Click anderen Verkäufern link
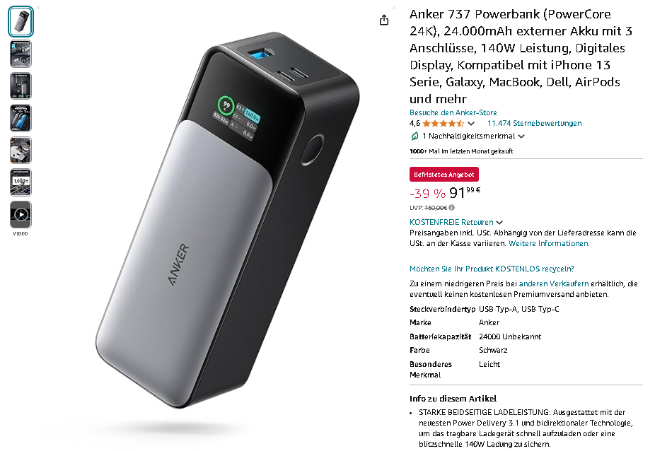The image size is (655, 451). [553, 283]
